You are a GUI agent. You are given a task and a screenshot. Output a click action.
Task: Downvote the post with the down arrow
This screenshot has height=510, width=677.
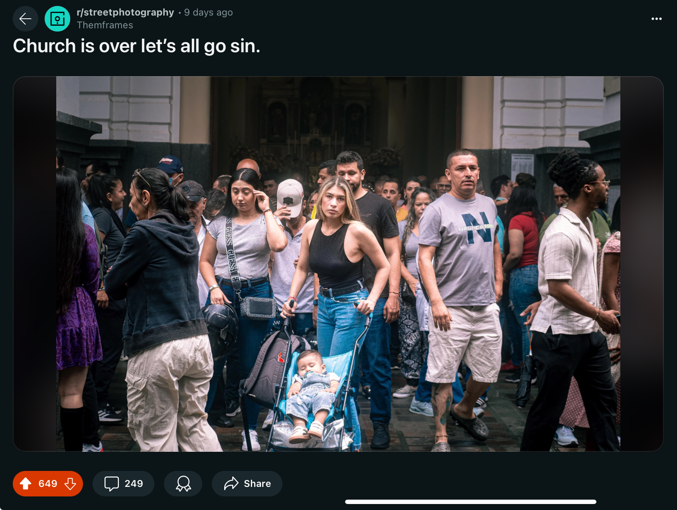[70, 483]
